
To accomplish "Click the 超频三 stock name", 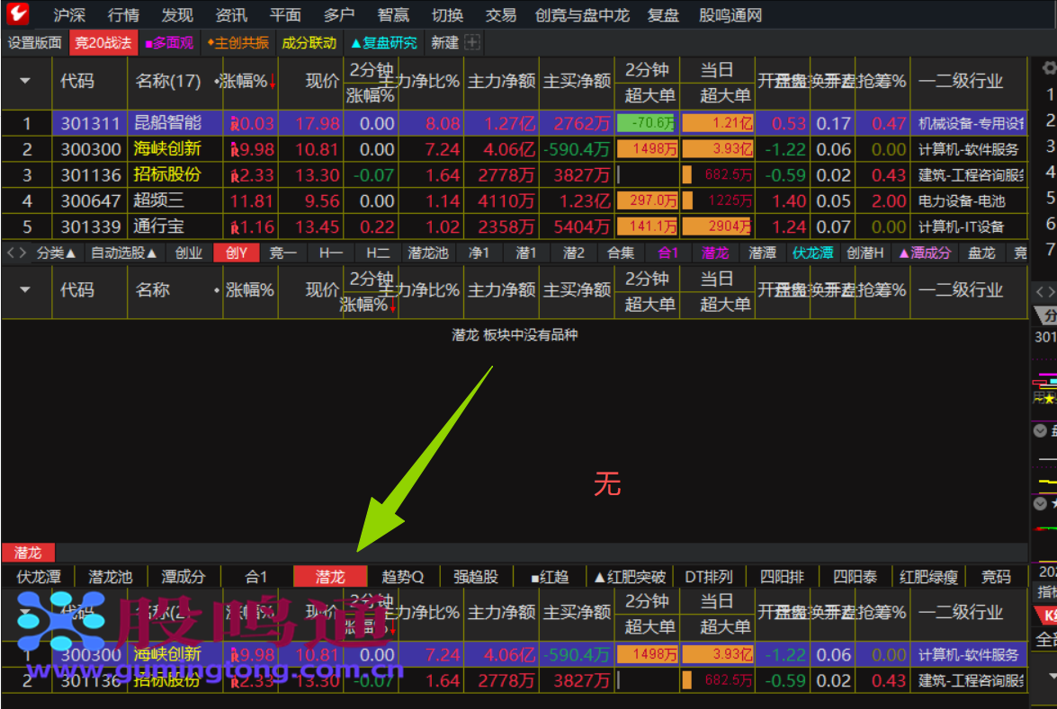I will (x=158, y=200).
